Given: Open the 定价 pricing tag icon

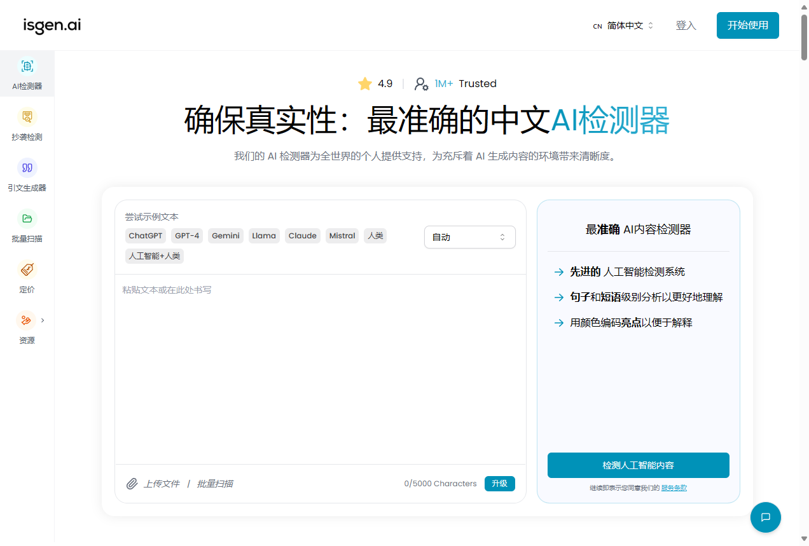Looking at the screenshot, I should [27, 270].
